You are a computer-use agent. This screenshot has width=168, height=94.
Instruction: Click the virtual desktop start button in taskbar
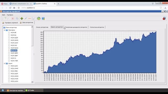(x=3, y=90)
